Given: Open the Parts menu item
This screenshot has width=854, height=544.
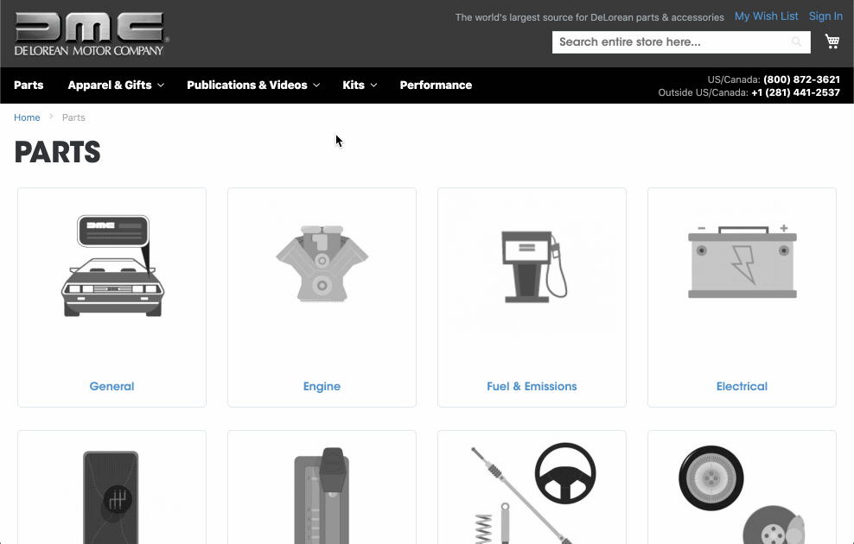Looking at the screenshot, I should pos(29,85).
